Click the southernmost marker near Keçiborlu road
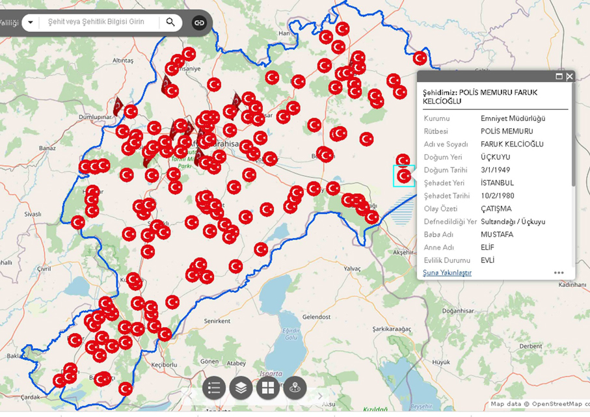 tap(126, 389)
